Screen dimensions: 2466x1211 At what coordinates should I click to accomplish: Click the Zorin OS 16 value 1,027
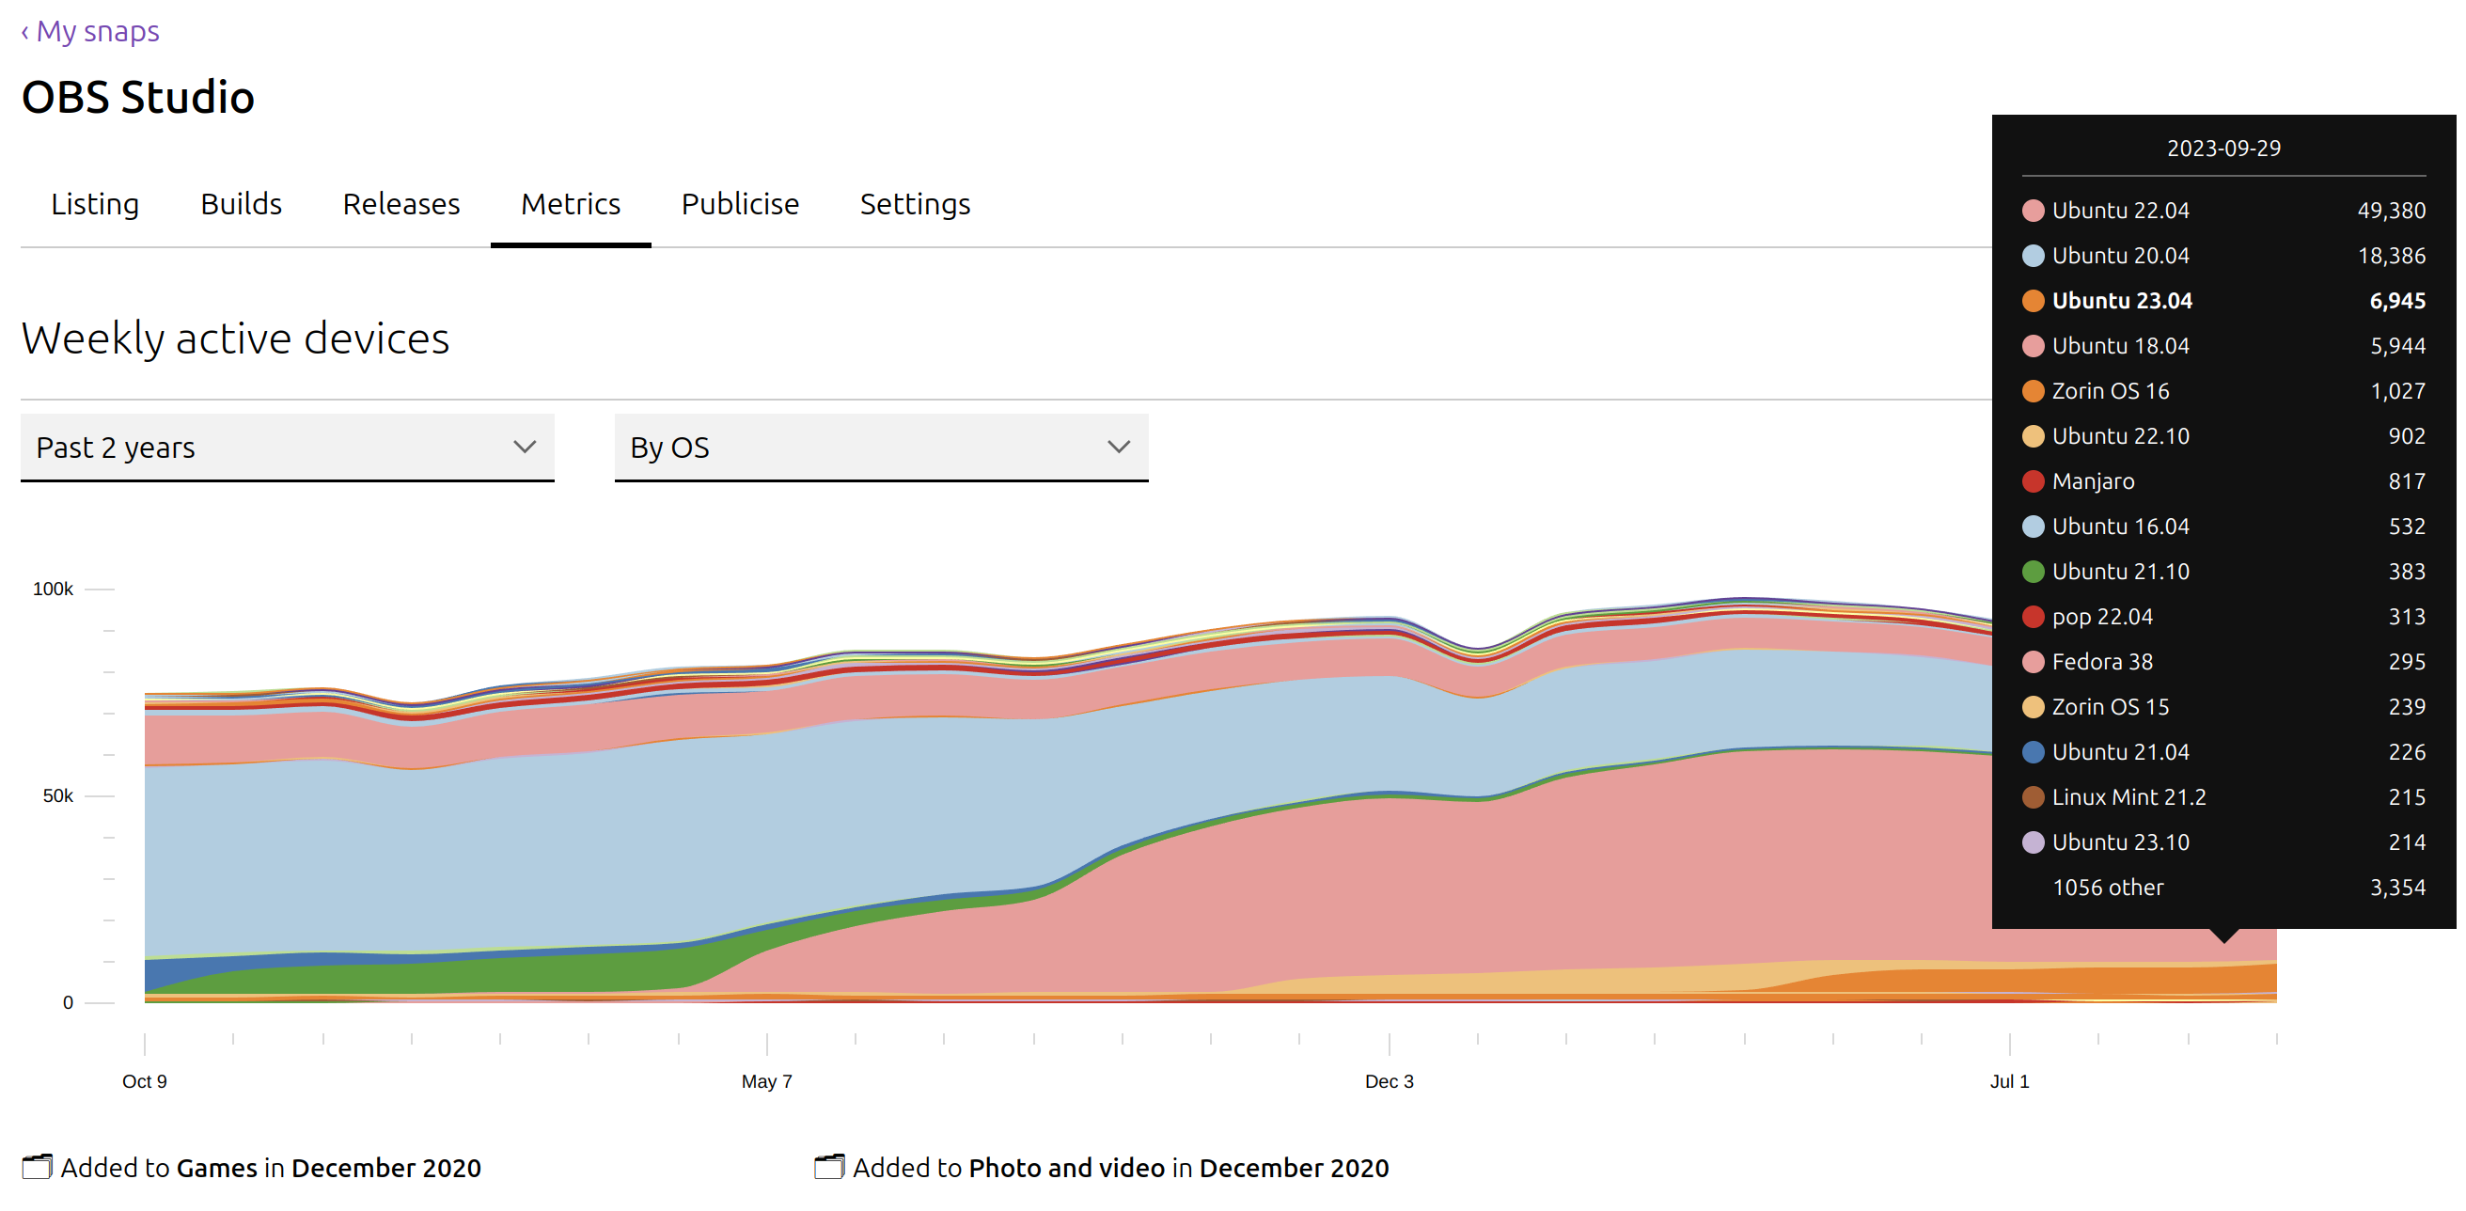pyautogui.click(x=2397, y=390)
